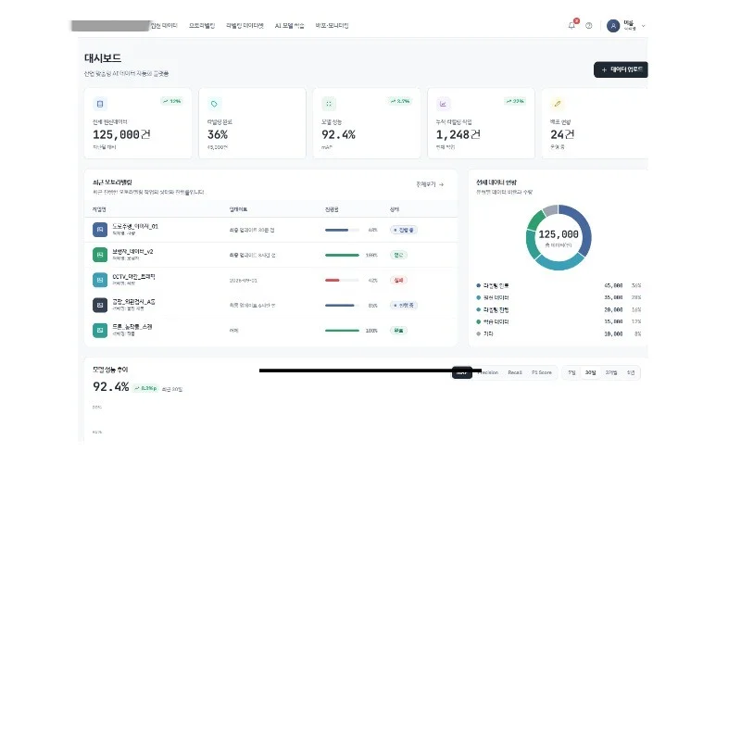741x741 pixels.
Task: Click the user profile avatar icon
Action: pyautogui.click(x=613, y=26)
